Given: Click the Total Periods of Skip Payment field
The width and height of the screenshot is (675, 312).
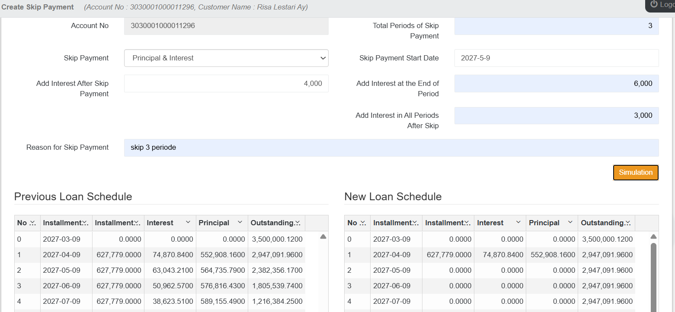Looking at the screenshot, I should (x=556, y=25).
